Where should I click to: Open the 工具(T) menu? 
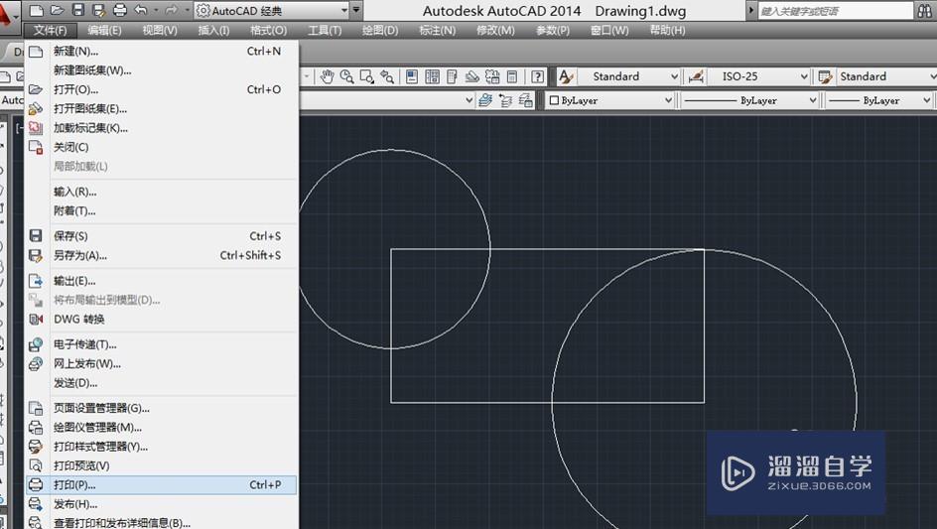click(x=325, y=30)
